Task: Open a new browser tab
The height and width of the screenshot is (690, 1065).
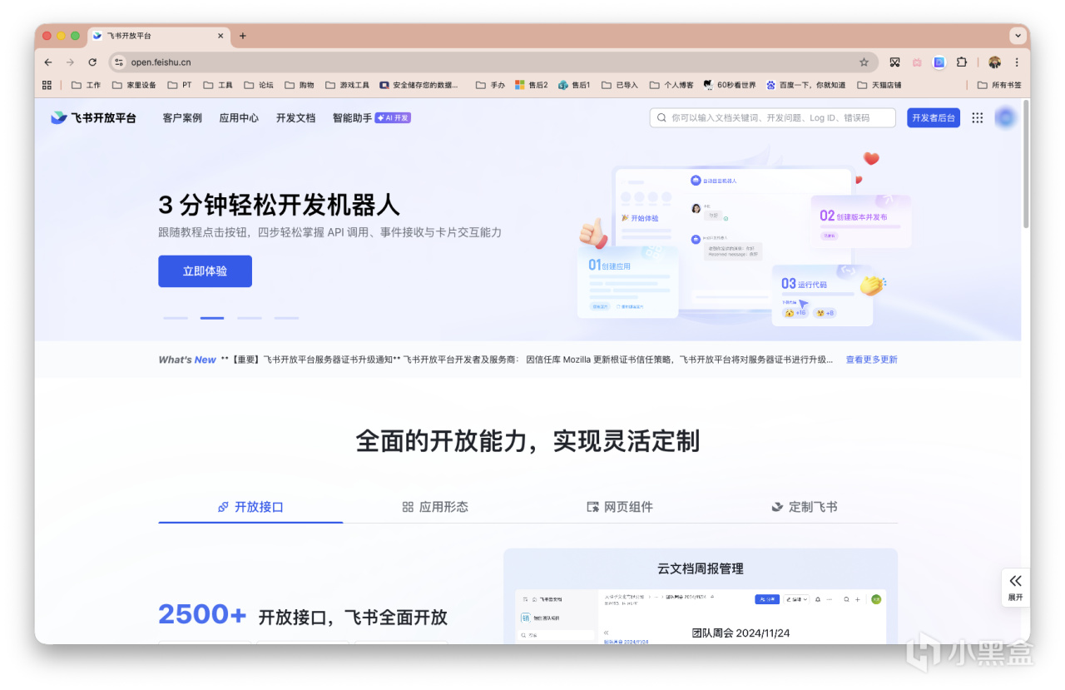Action: [243, 36]
